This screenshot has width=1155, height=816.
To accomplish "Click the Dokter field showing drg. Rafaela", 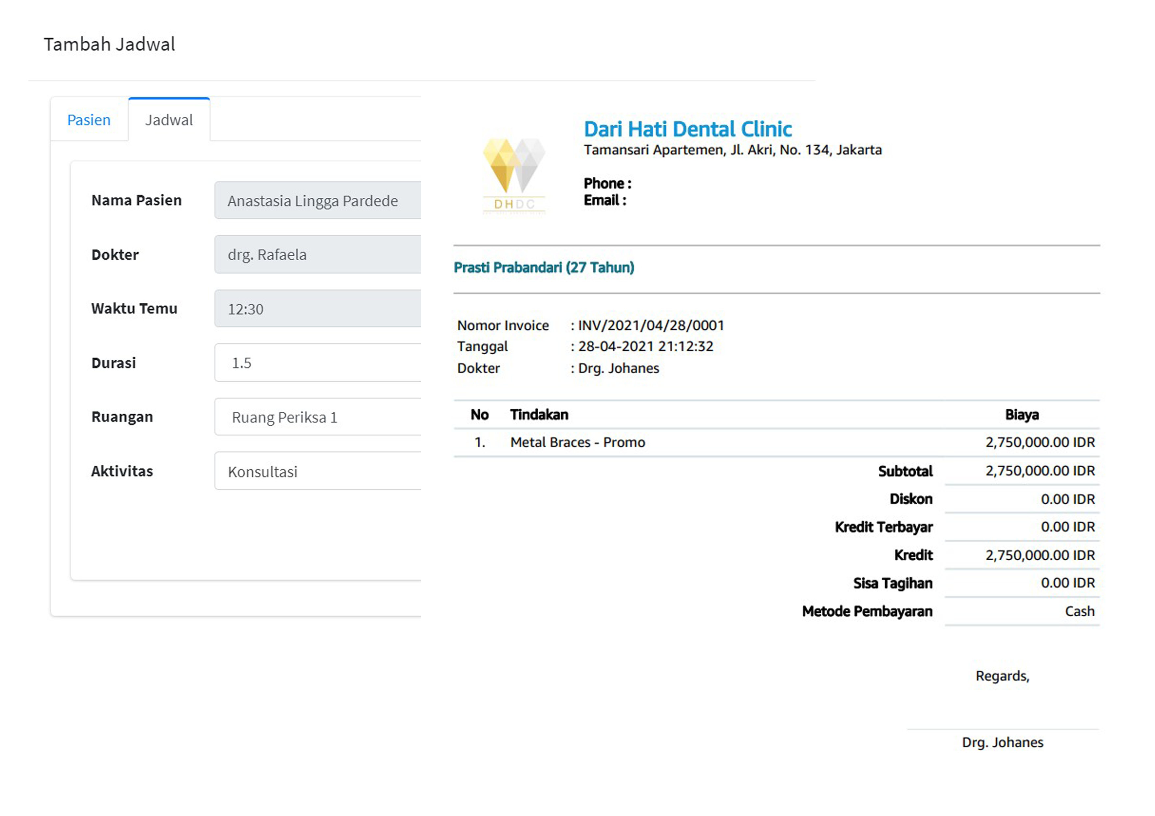I will (317, 254).
